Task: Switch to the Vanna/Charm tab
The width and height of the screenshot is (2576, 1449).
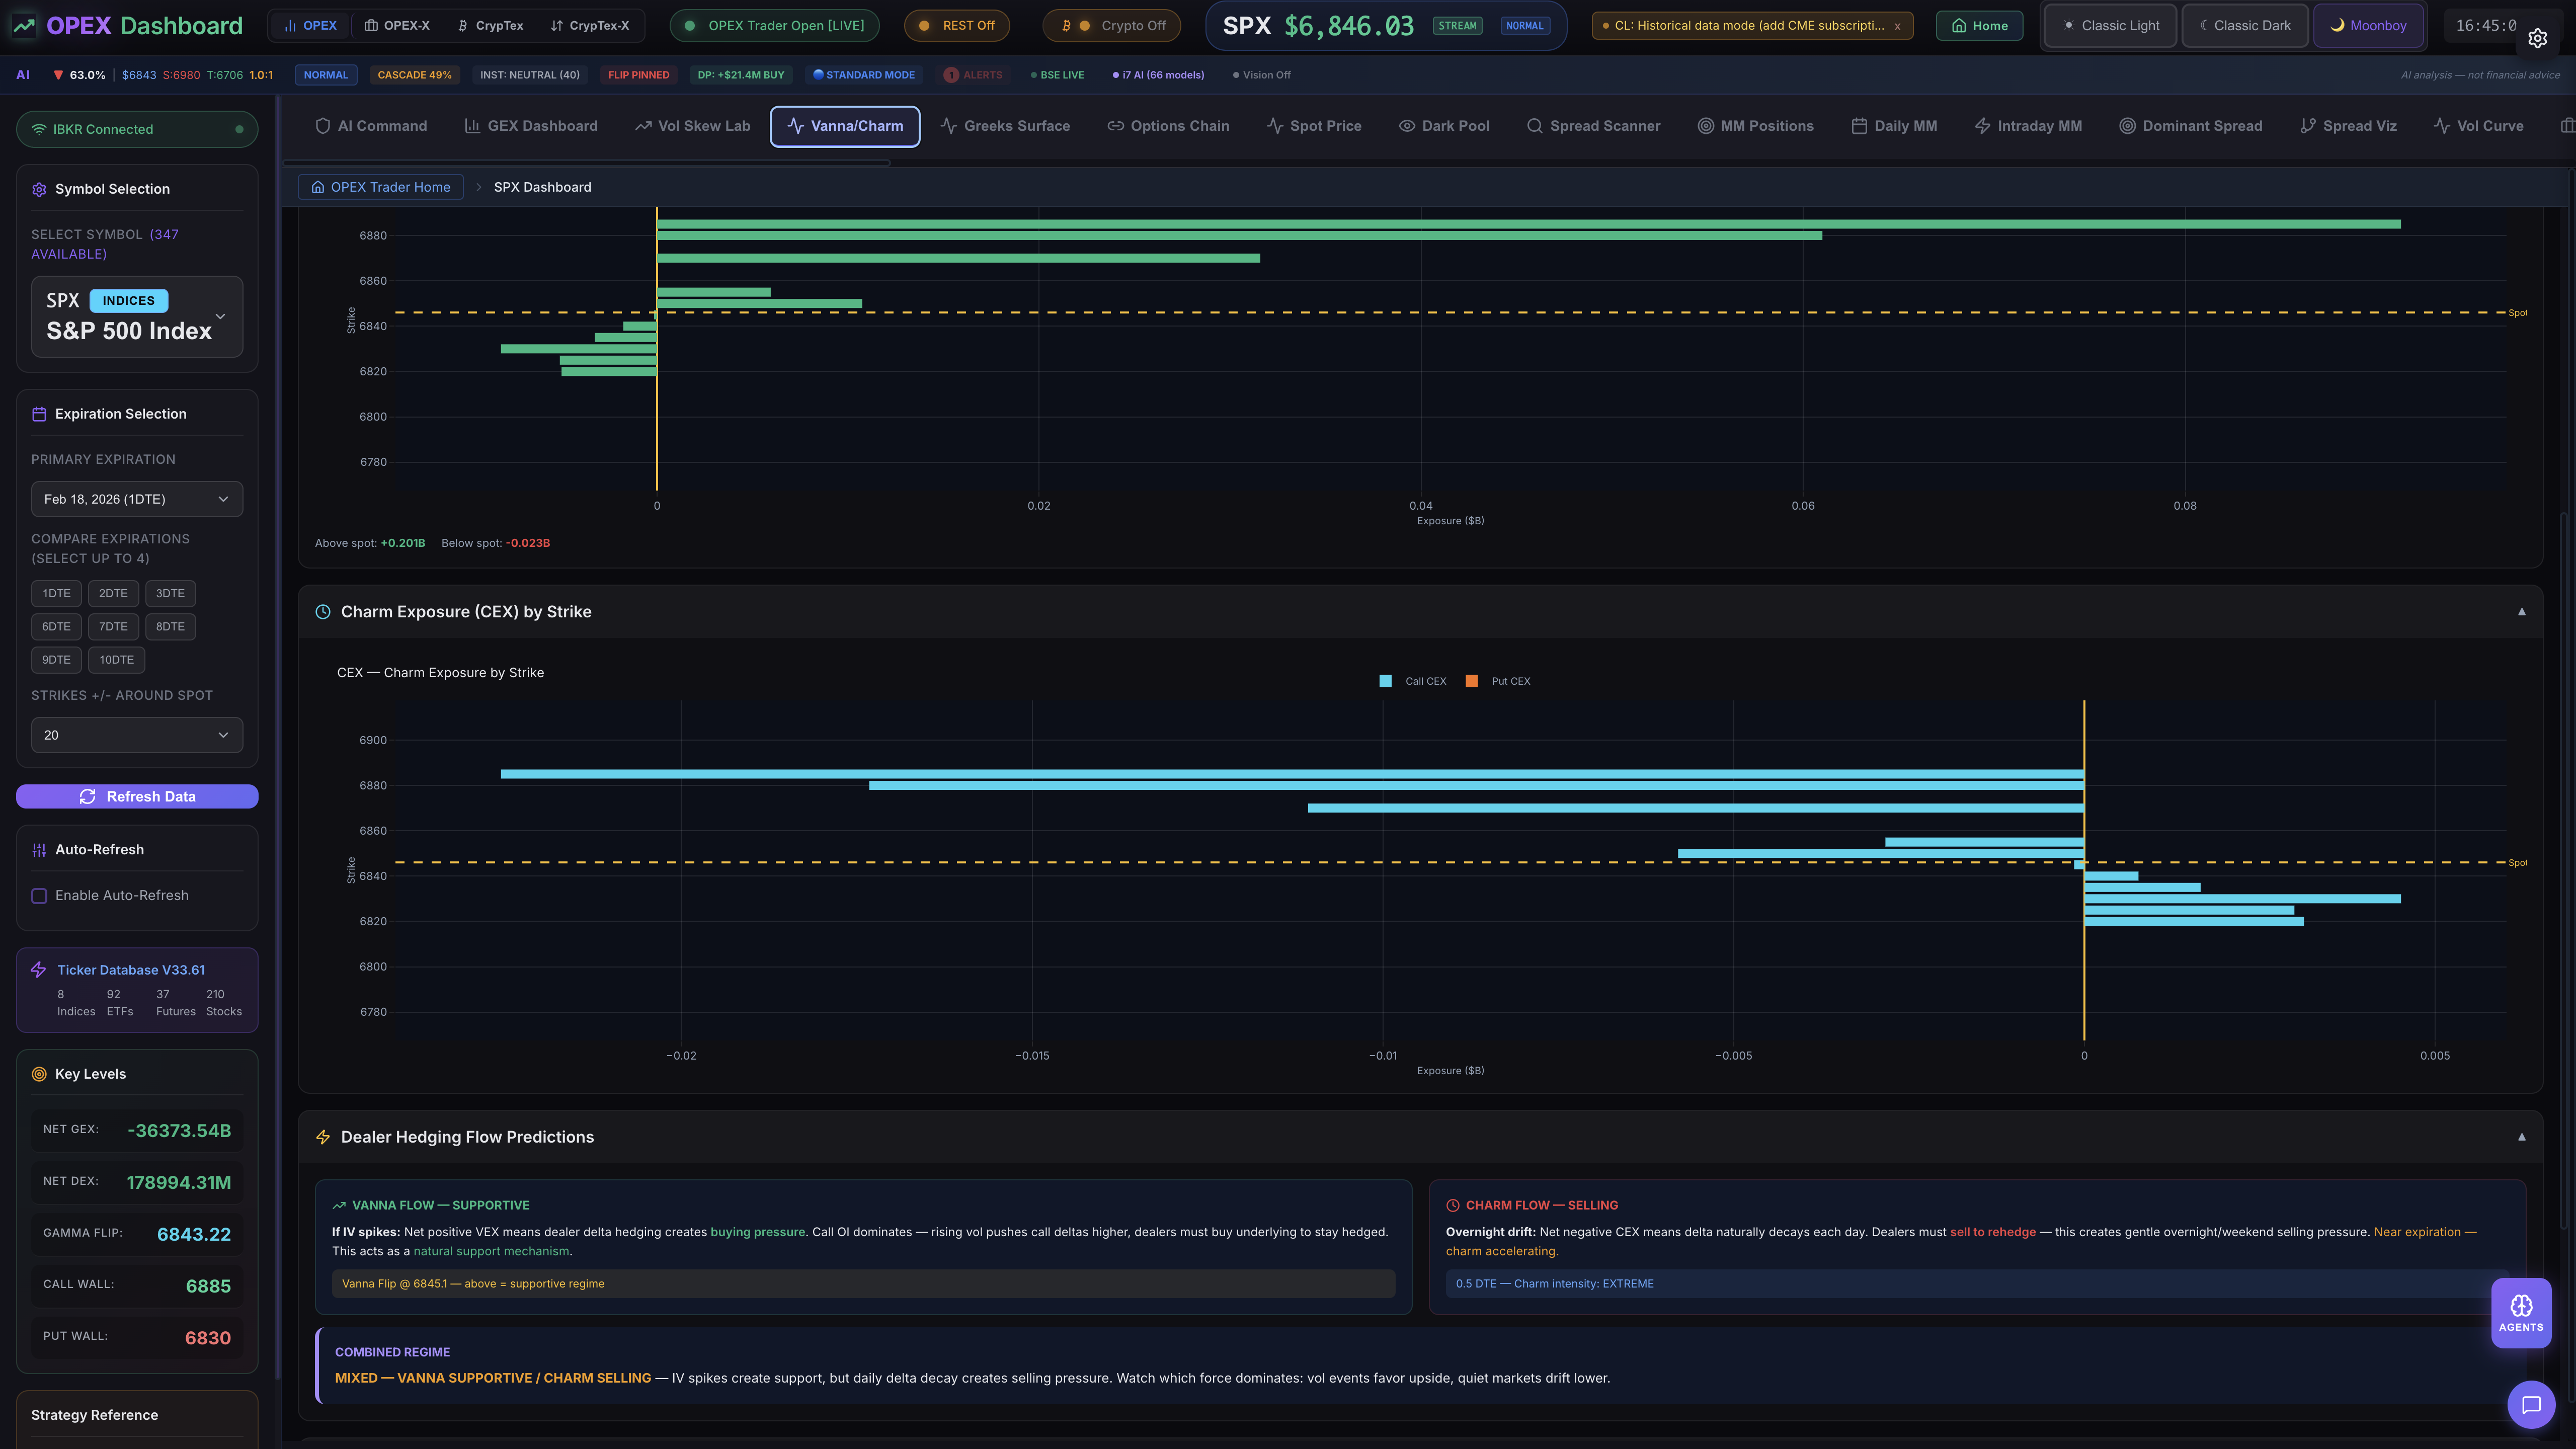Action: pos(844,126)
